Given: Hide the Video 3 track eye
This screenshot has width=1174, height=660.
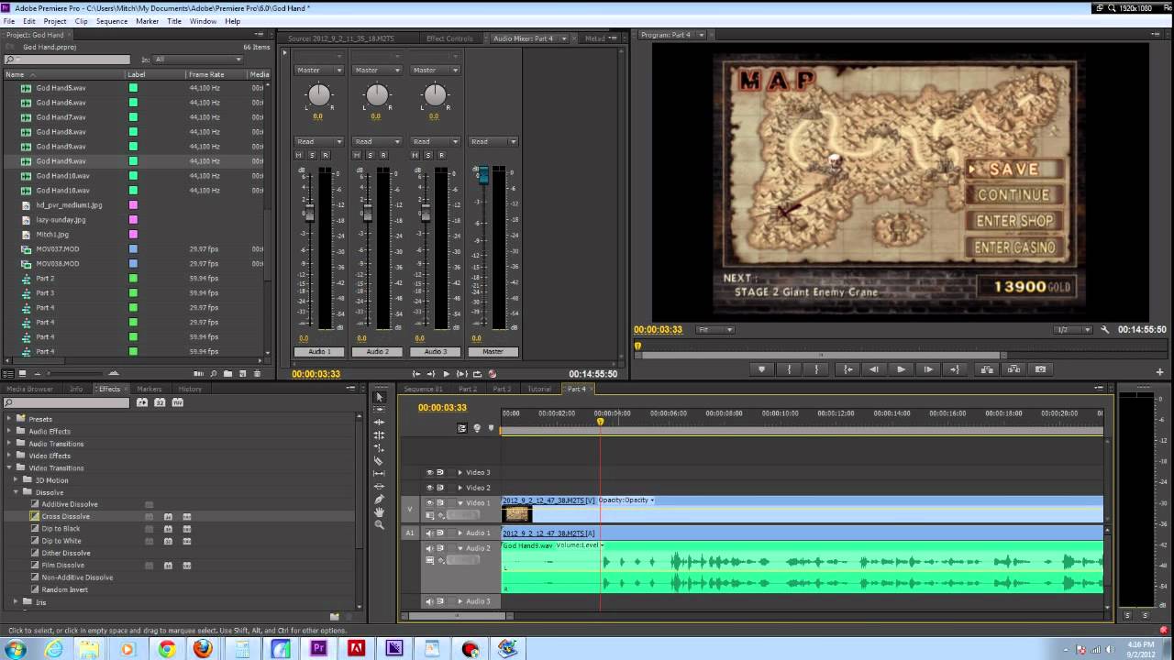Looking at the screenshot, I should 429,473.
